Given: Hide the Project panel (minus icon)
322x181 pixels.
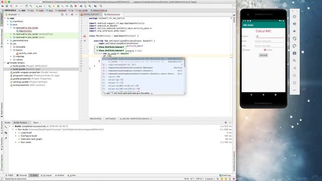Looking at the screenshot, I should pos(76,15).
